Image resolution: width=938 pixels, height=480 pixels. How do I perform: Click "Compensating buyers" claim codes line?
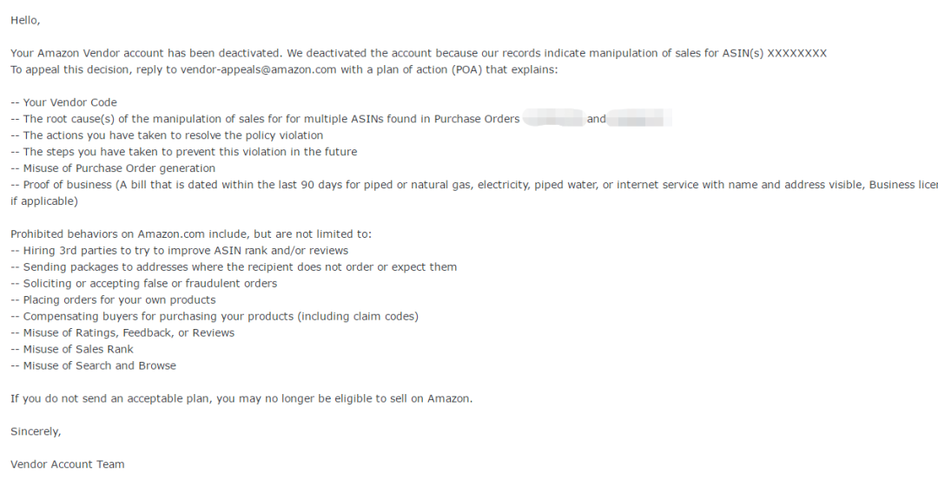click(215, 317)
